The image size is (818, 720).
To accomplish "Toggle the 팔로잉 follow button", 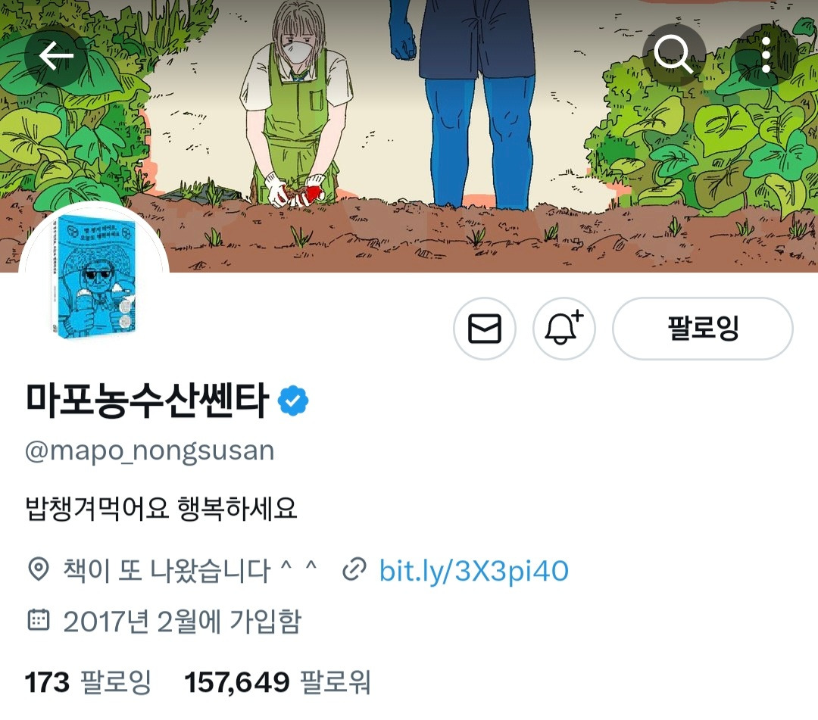I will [703, 329].
